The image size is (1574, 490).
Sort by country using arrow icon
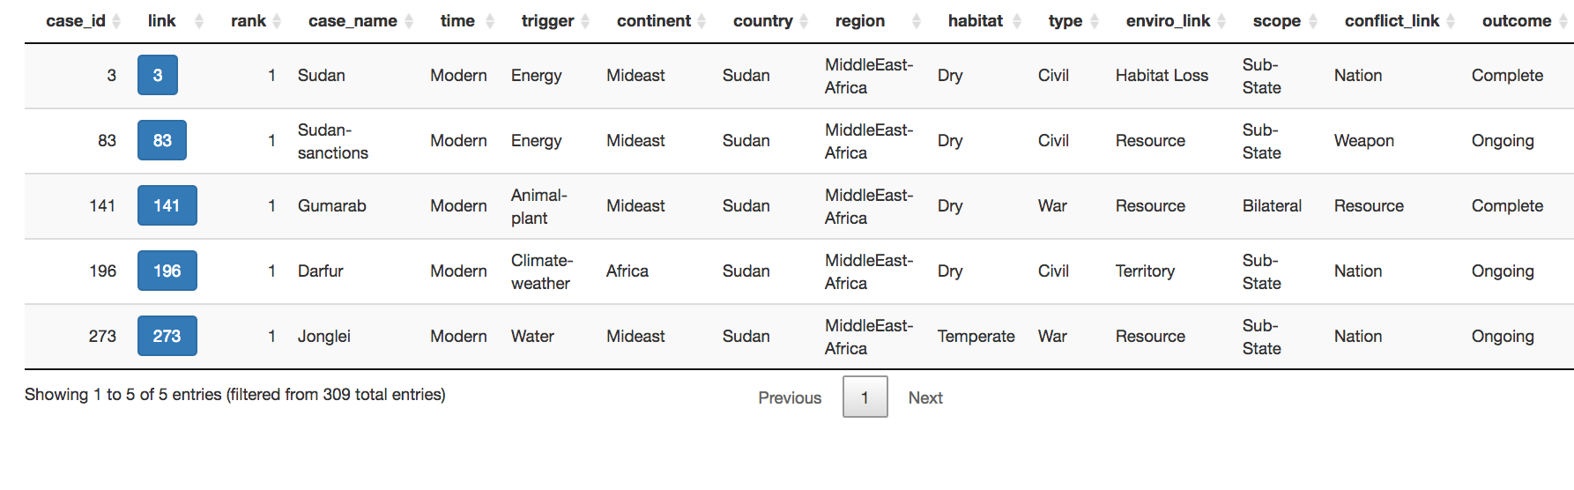click(804, 21)
